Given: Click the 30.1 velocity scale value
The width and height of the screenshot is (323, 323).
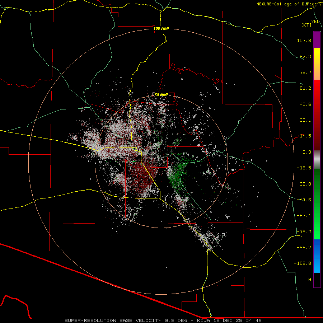Looking at the screenshot, I should [305, 120].
